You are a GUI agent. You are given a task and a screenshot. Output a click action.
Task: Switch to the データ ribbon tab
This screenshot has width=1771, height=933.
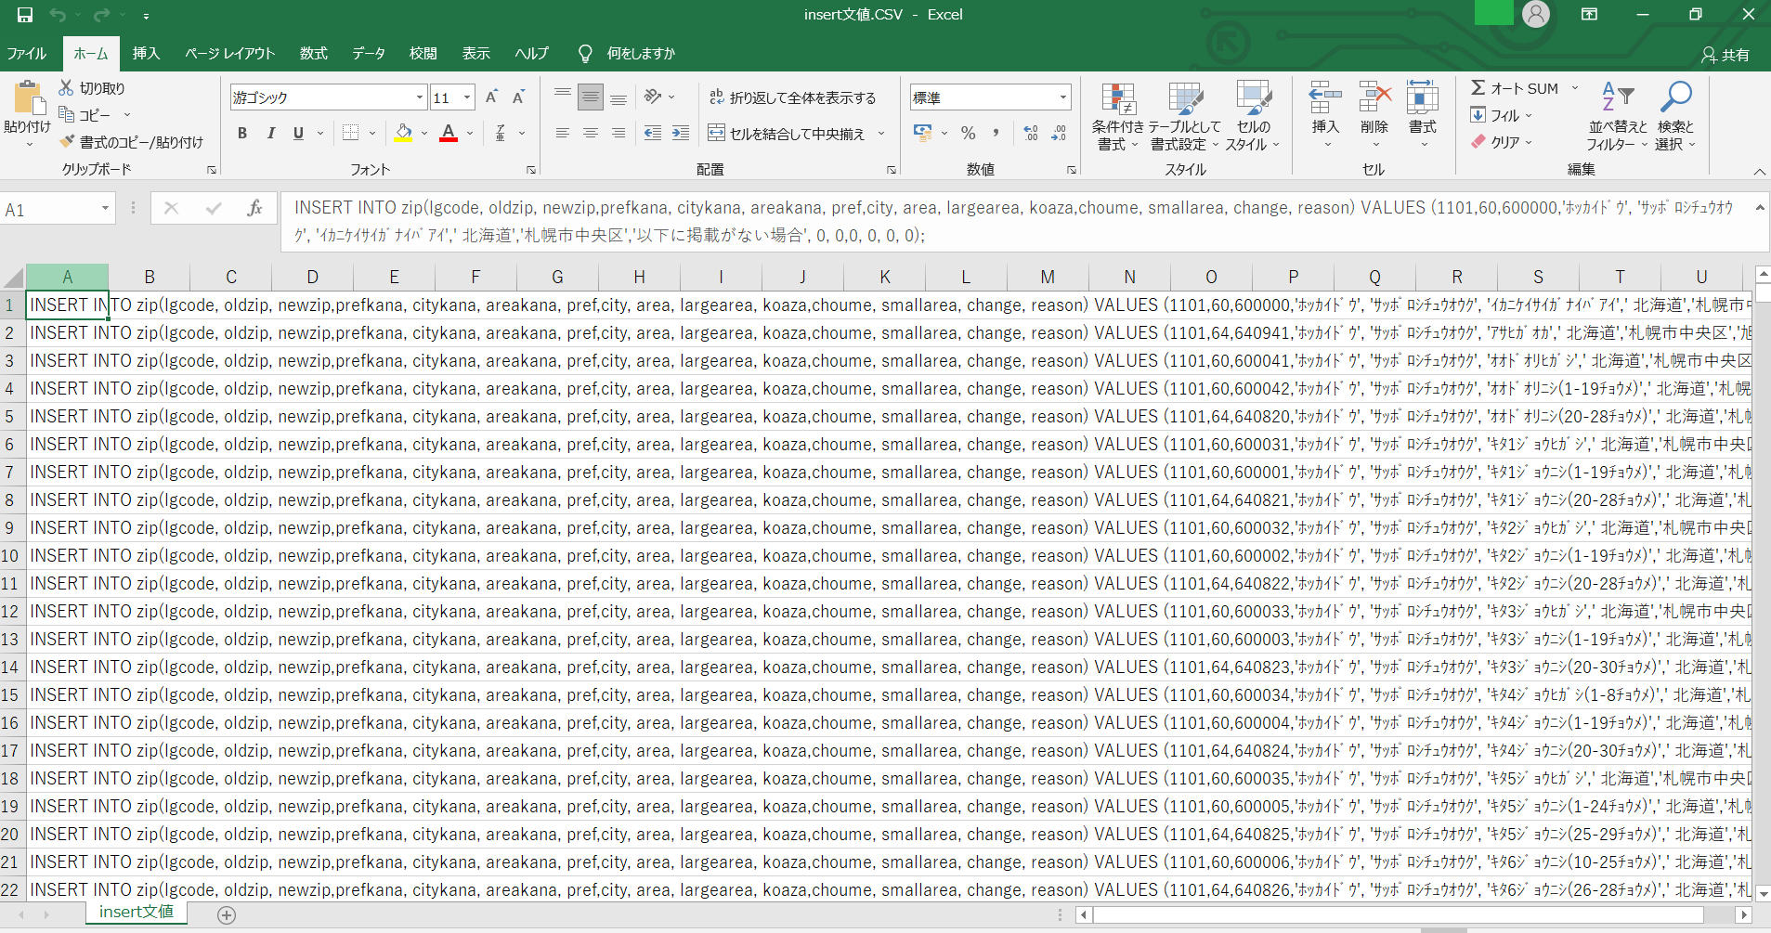tap(368, 53)
